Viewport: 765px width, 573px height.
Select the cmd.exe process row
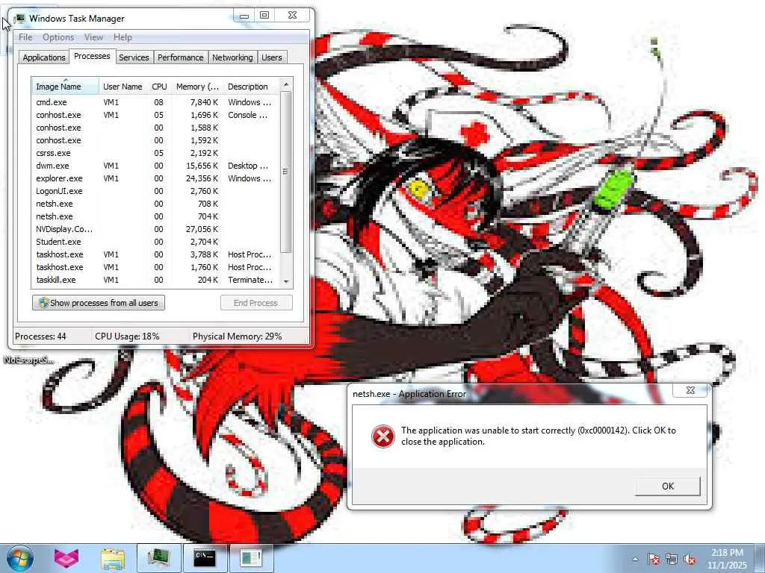155,102
